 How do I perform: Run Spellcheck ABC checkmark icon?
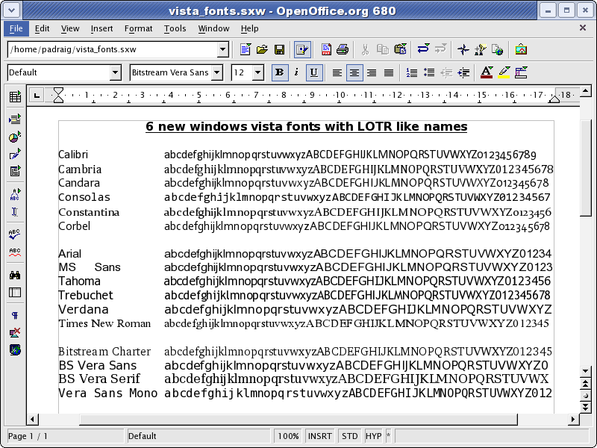(x=15, y=234)
